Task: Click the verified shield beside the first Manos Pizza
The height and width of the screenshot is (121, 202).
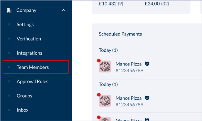Action: (147, 64)
